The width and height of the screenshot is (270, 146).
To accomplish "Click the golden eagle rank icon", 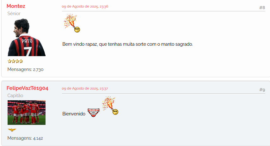I will [x=12, y=130].
